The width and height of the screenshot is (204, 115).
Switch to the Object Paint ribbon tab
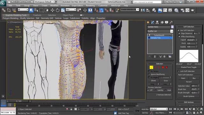68,15
